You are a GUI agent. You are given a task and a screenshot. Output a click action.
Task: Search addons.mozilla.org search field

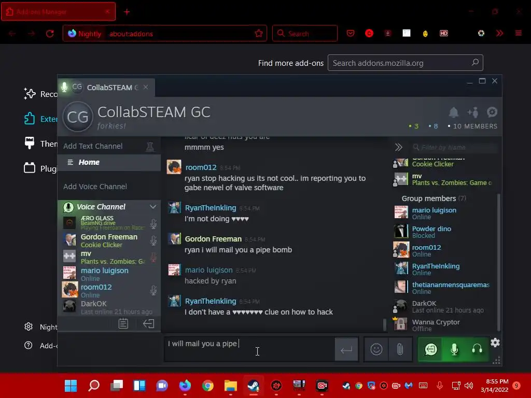pyautogui.click(x=405, y=63)
